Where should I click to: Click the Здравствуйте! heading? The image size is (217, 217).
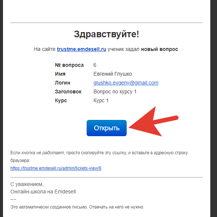click(106, 34)
